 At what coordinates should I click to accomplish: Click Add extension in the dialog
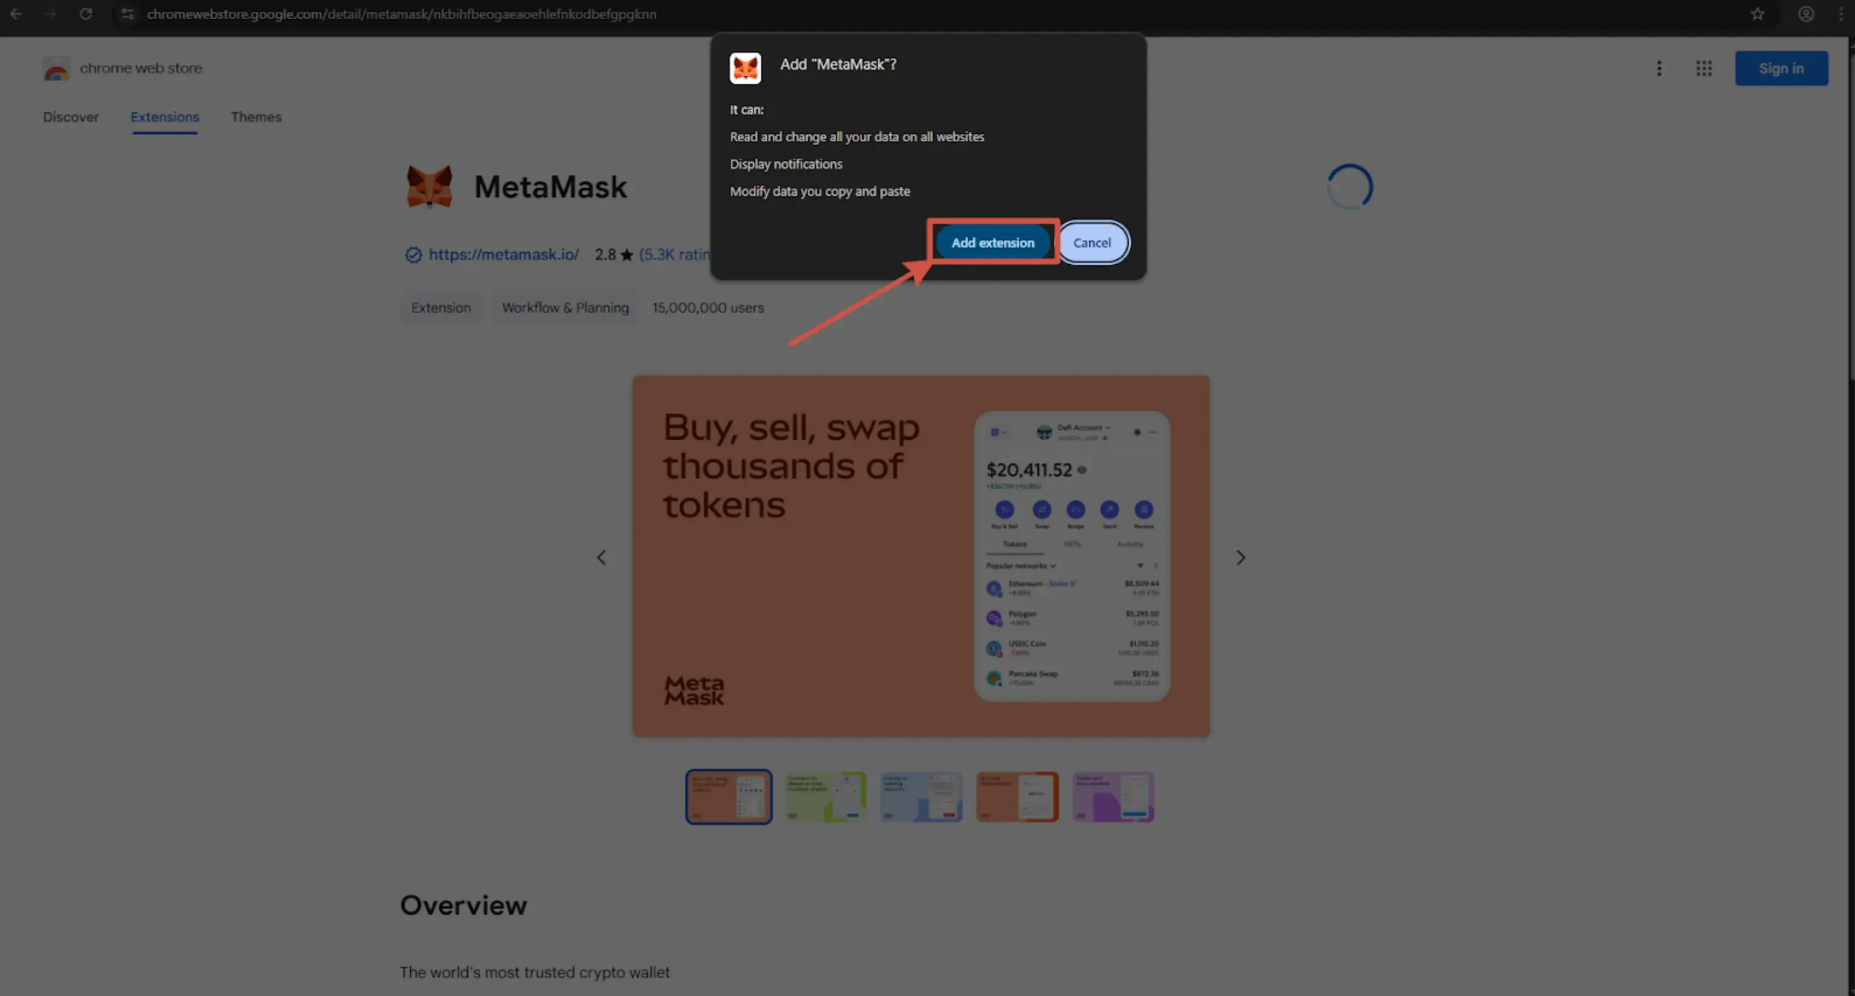point(992,242)
